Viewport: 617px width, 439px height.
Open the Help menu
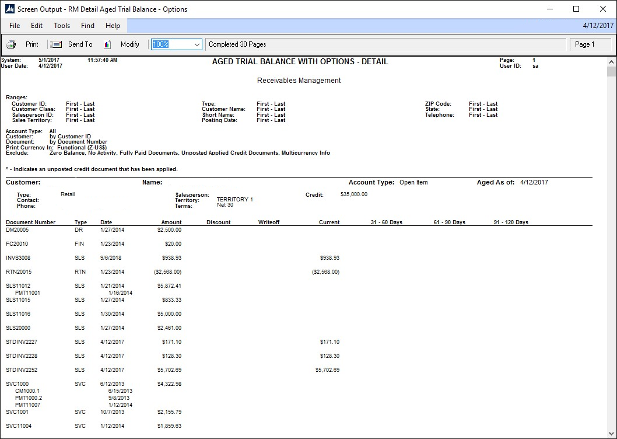click(113, 25)
